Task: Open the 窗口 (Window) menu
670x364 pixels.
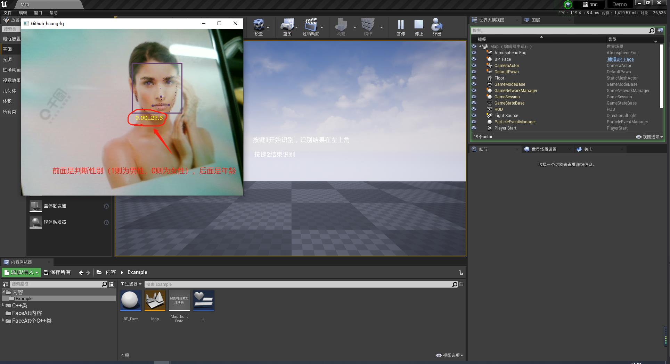Action: [38, 13]
